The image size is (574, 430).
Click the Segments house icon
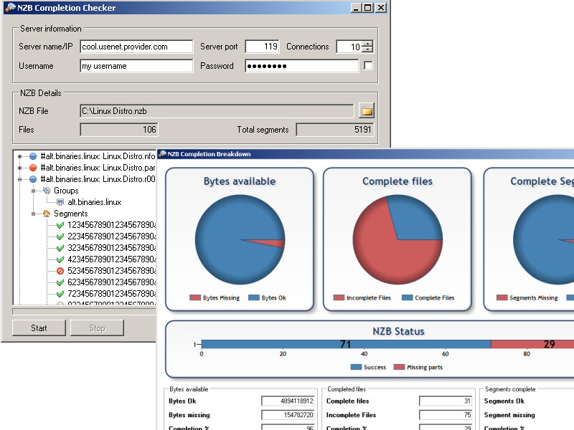pos(47,214)
